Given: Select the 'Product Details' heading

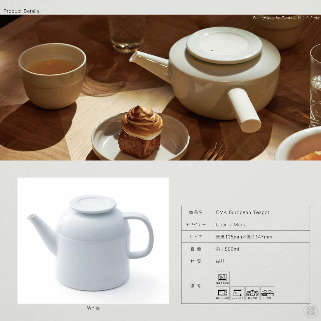Looking at the screenshot, I should 21,11.
